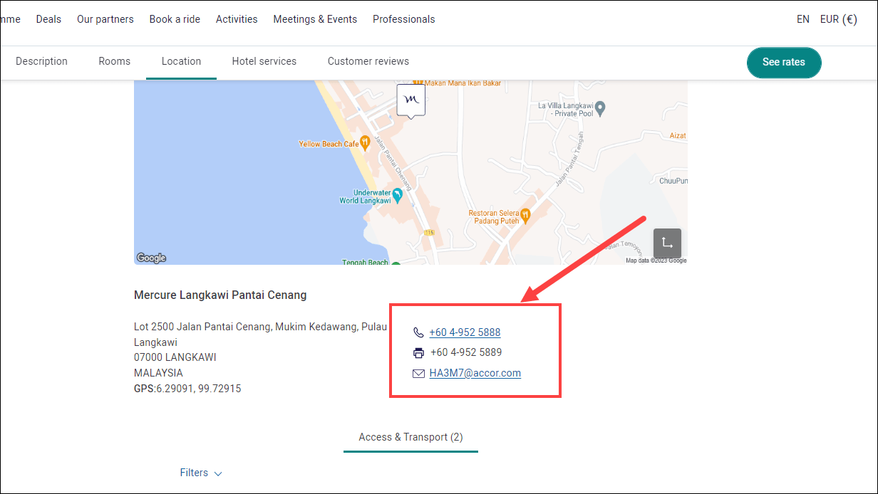This screenshot has width=878, height=494.
Task: Select the Location tab
Action: pos(181,61)
